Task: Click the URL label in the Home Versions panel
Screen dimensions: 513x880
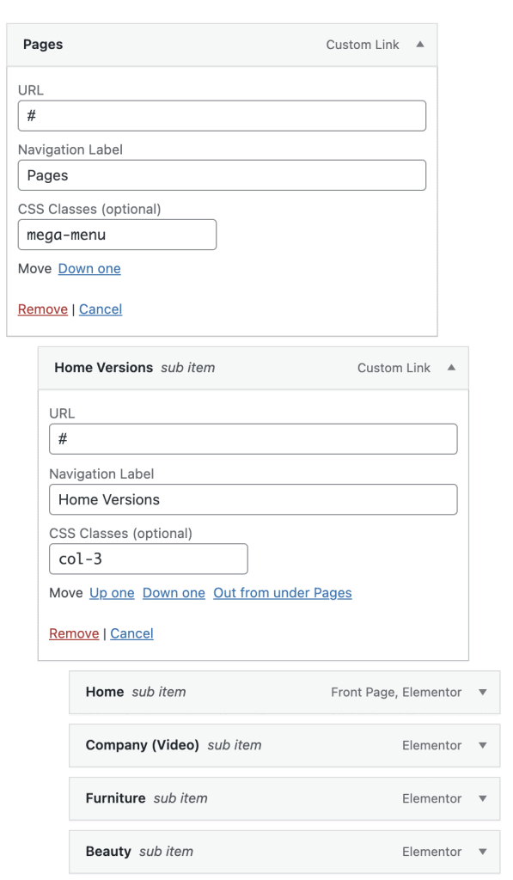Action: click(63, 413)
